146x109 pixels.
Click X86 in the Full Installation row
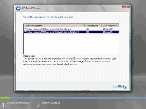coord(88,29)
